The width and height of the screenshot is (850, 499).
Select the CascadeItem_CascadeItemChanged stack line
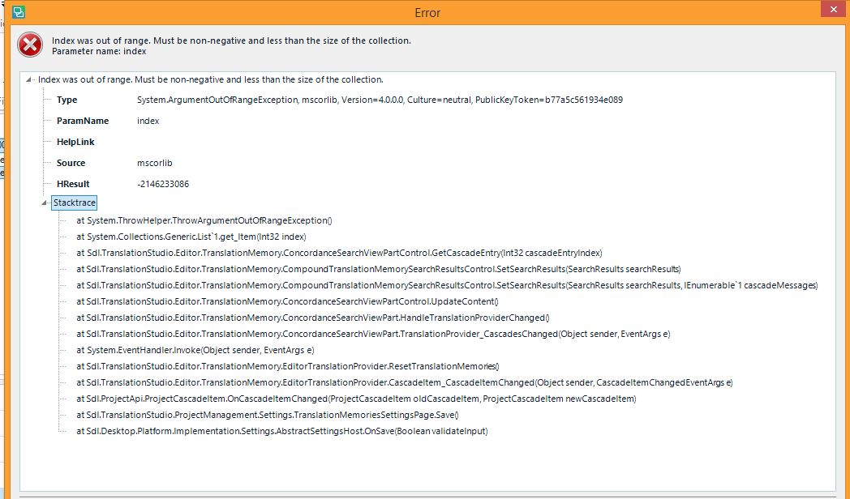pyautogui.click(x=405, y=383)
